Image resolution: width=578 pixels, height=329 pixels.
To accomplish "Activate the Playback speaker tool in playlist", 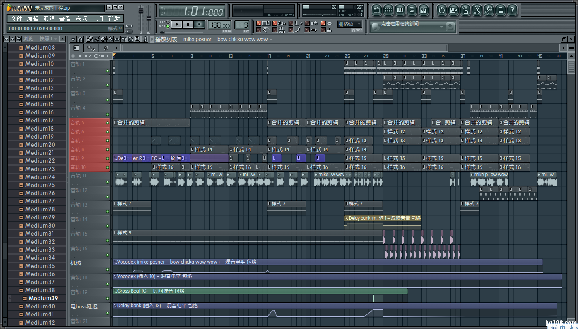I will click(x=144, y=39).
